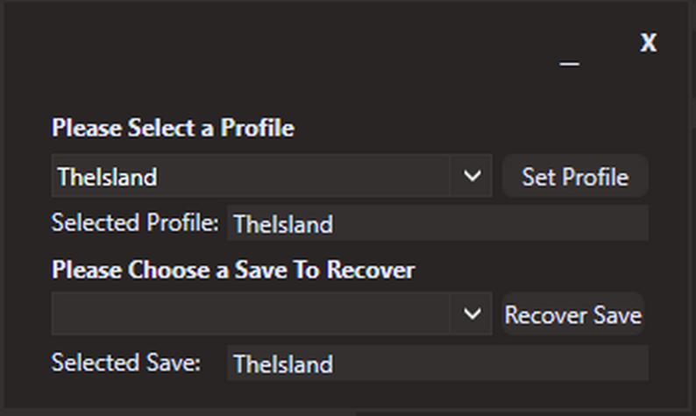Click the 'Please Choose a Save To Recover' heading
This screenshot has height=416, width=696.
click(x=233, y=270)
